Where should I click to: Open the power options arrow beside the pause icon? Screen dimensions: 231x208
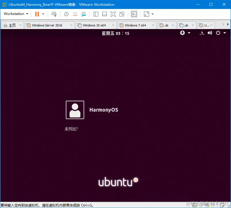click(x=43, y=14)
